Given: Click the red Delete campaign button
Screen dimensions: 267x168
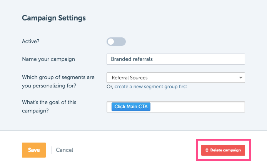Looking at the screenshot, I should tap(223, 150).
